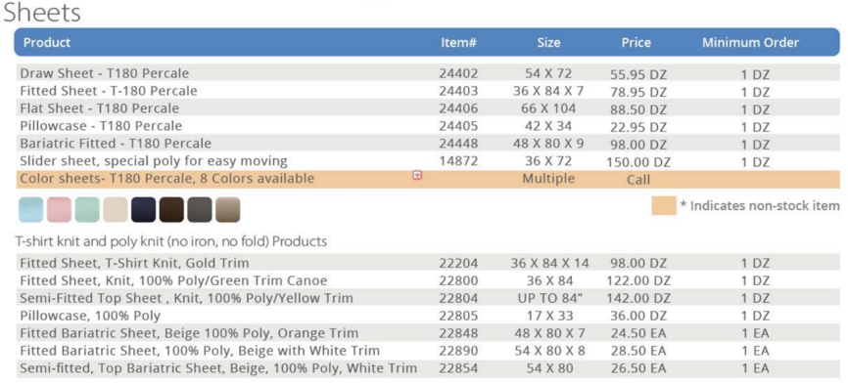This screenshot has width=848, height=383.
Task: Click the Item# column header
Action: [458, 43]
